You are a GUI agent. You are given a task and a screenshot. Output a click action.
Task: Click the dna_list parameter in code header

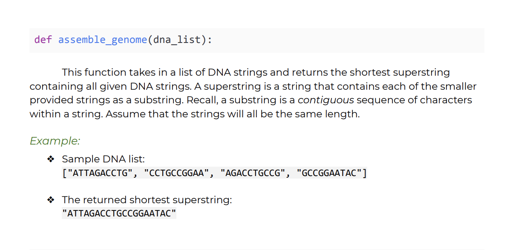[176, 40]
